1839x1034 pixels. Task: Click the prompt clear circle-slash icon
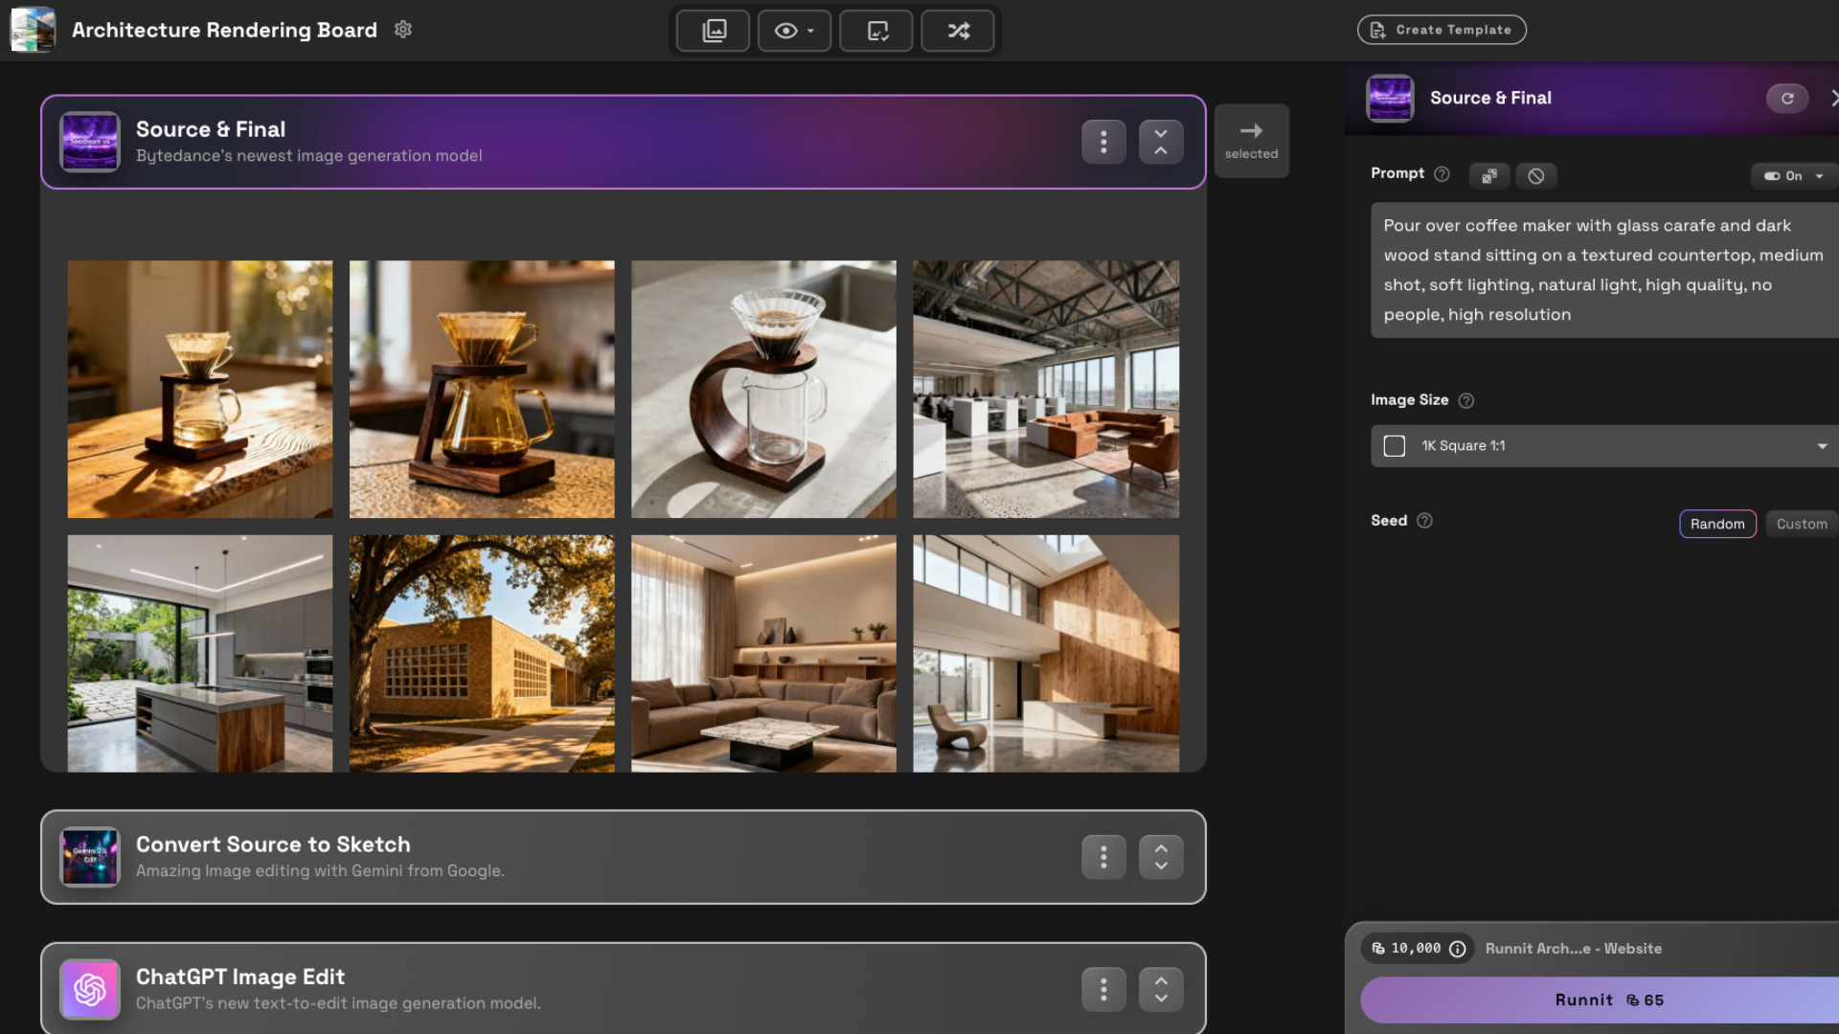point(1536,175)
